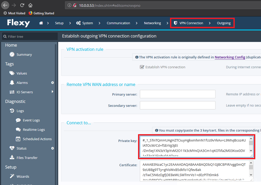Screen dimensions: 261x185
Task: Expand the Alarms plus toggle
Action: pyautogui.click(x=52, y=83)
